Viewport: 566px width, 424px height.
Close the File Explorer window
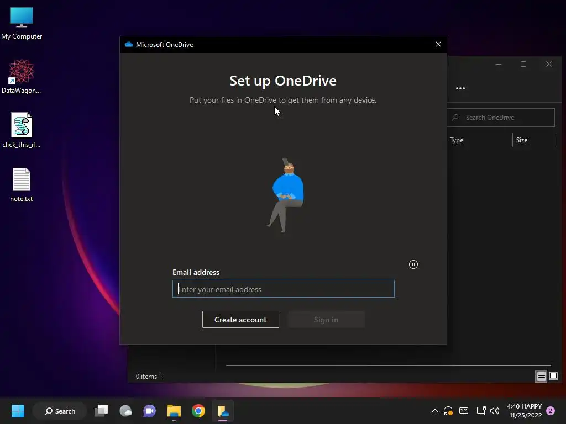549,64
